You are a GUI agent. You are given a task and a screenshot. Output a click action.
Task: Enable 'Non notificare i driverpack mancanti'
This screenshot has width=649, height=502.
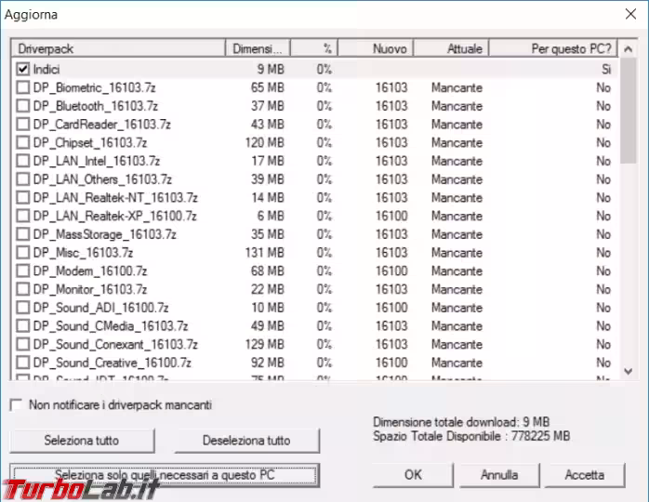[16, 405]
